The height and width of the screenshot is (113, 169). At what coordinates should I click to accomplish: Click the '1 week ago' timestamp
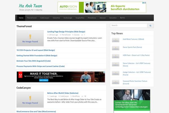click(x=53, y=96)
